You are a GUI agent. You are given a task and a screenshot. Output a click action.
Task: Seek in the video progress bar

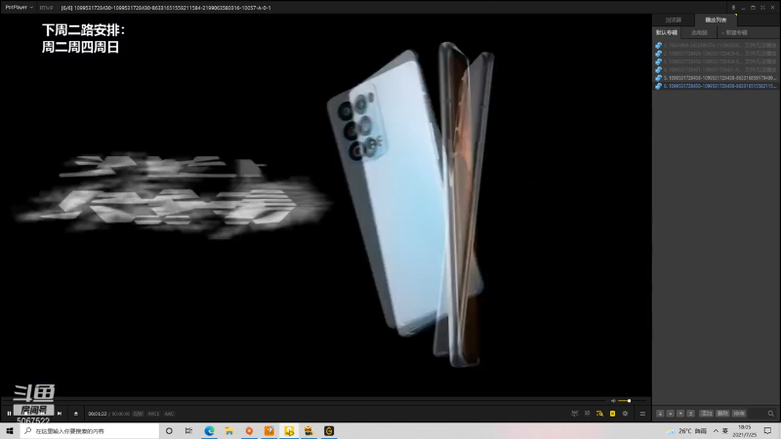[x=304, y=401]
